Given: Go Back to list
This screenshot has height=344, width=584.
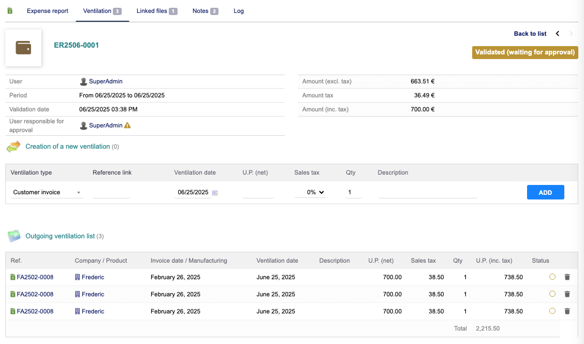Looking at the screenshot, I should tap(530, 34).
